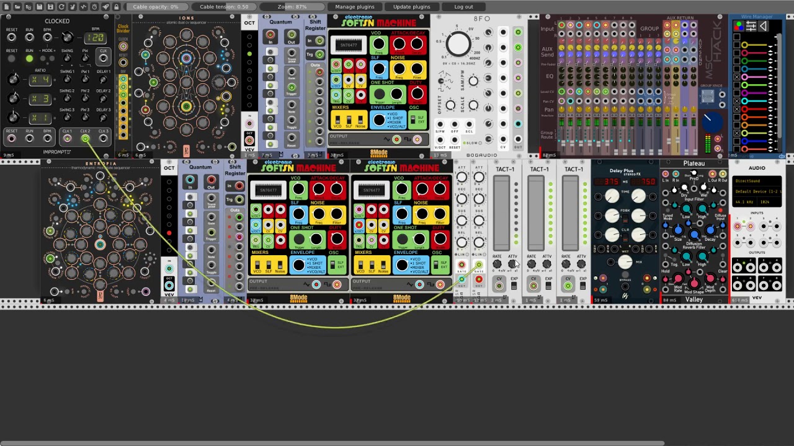
Task: Click the Update plugins menu button
Action: pos(411,7)
